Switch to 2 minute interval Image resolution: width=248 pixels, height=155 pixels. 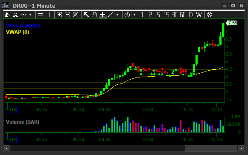[x=150, y=15]
